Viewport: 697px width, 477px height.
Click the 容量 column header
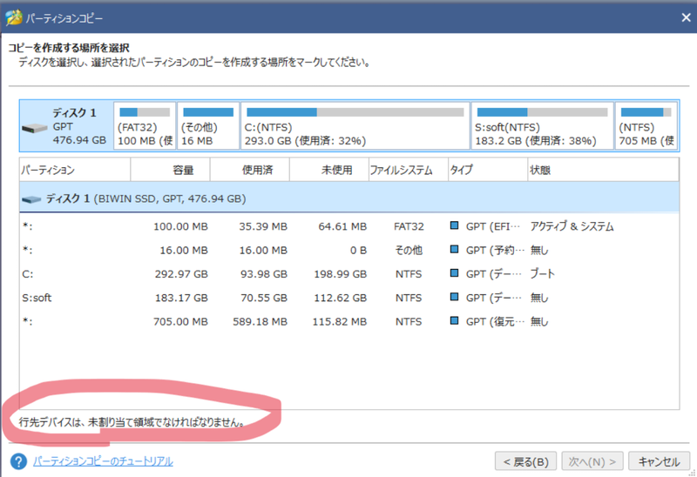coord(170,170)
